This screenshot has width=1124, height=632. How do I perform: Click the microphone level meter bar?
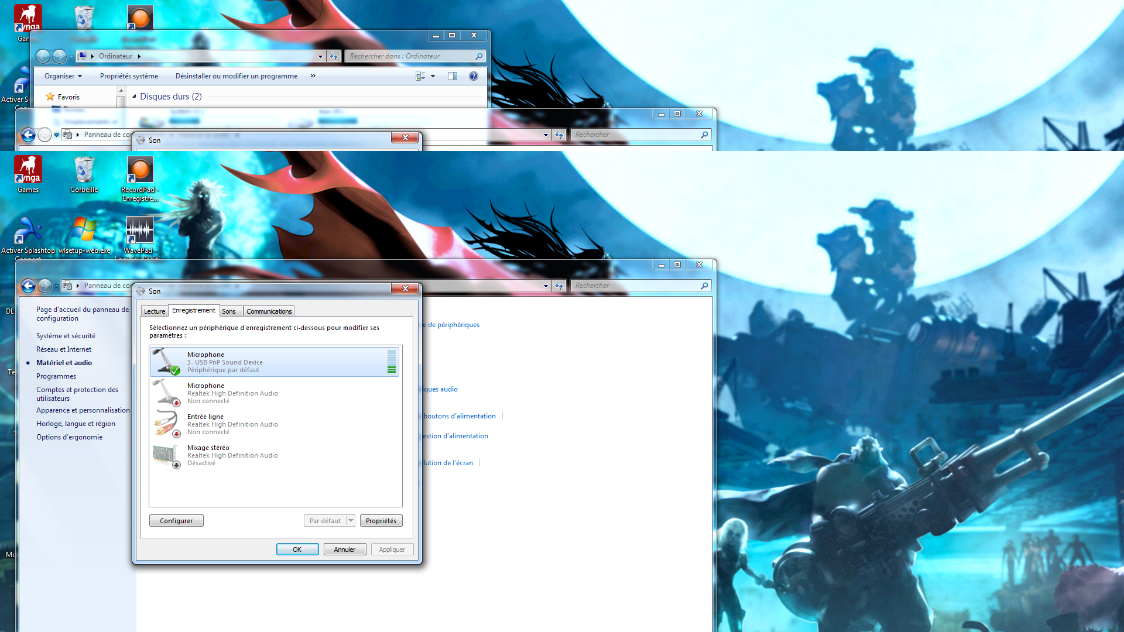coord(391,362)
